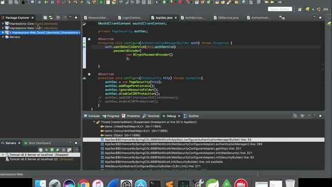
Task: Click the Step Return toolbar icon
Action: pyautogui.click(x=82, y=2)
